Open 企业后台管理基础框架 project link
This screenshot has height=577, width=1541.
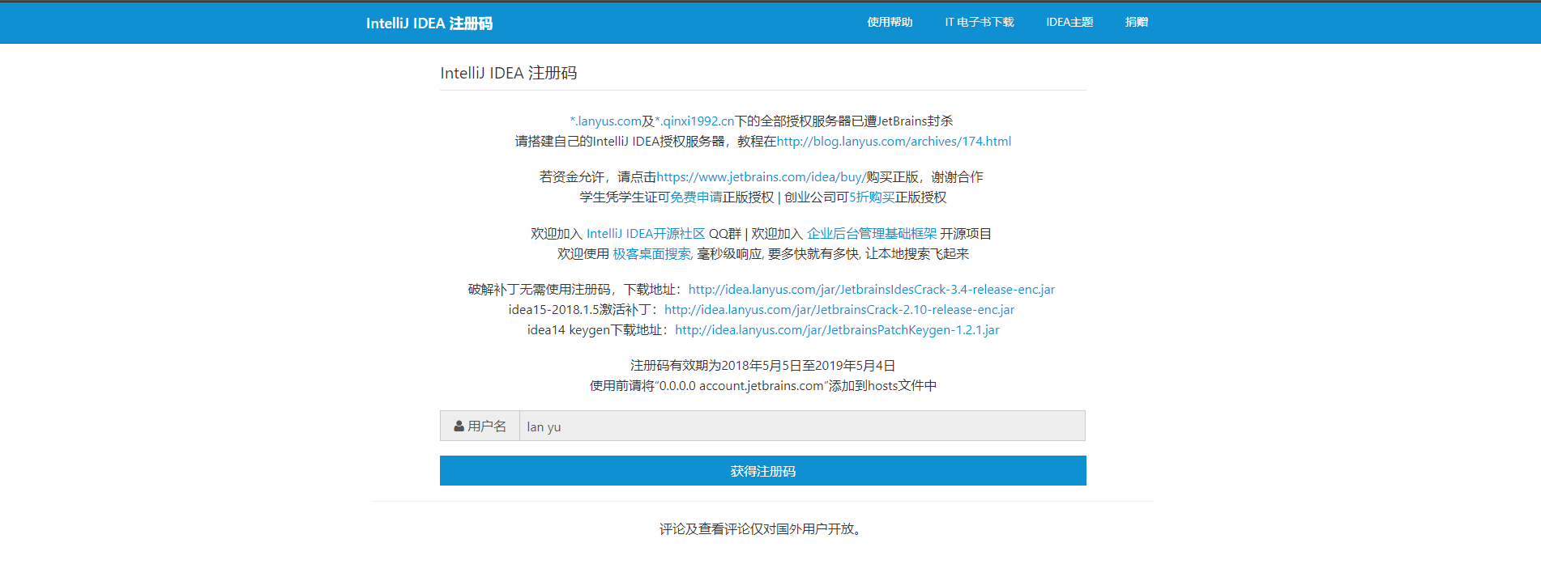point(872,234)
